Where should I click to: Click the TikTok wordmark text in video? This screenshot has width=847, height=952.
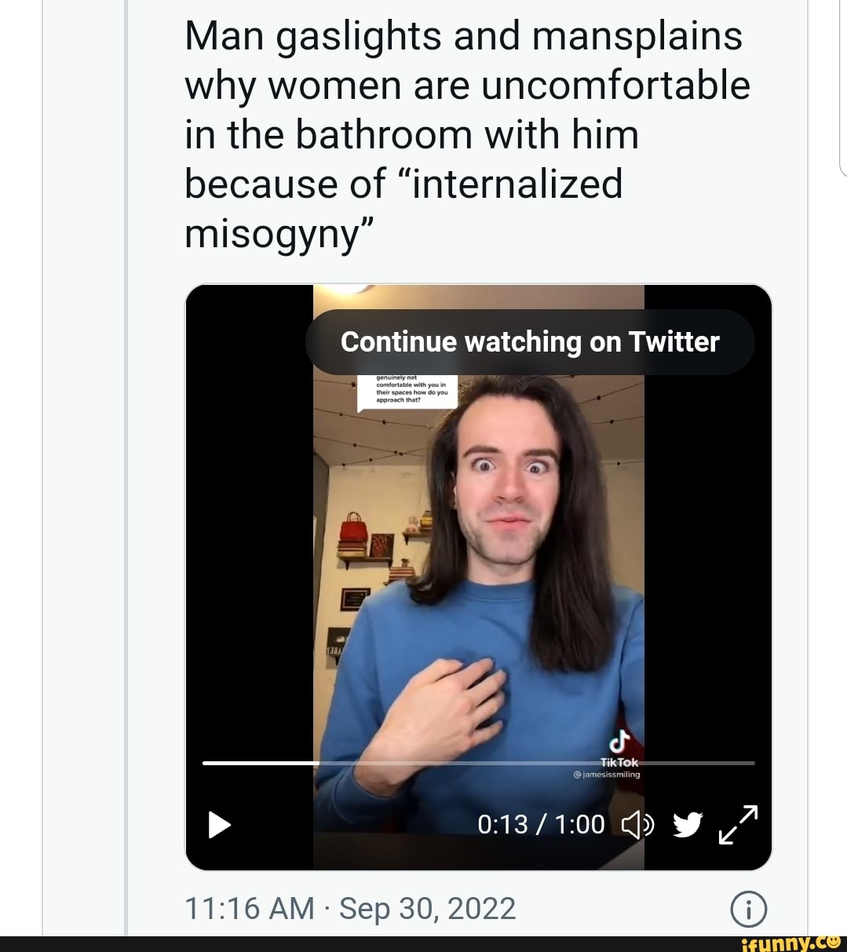(x=619, y=762)
